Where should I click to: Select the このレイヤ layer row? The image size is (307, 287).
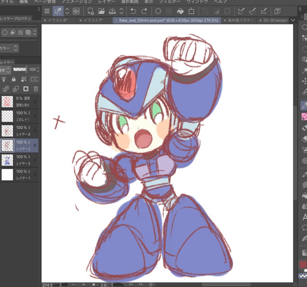coord(19,116)
